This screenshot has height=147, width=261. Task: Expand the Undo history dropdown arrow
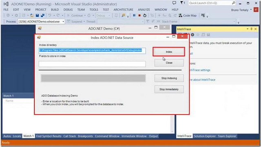[54, 15]
